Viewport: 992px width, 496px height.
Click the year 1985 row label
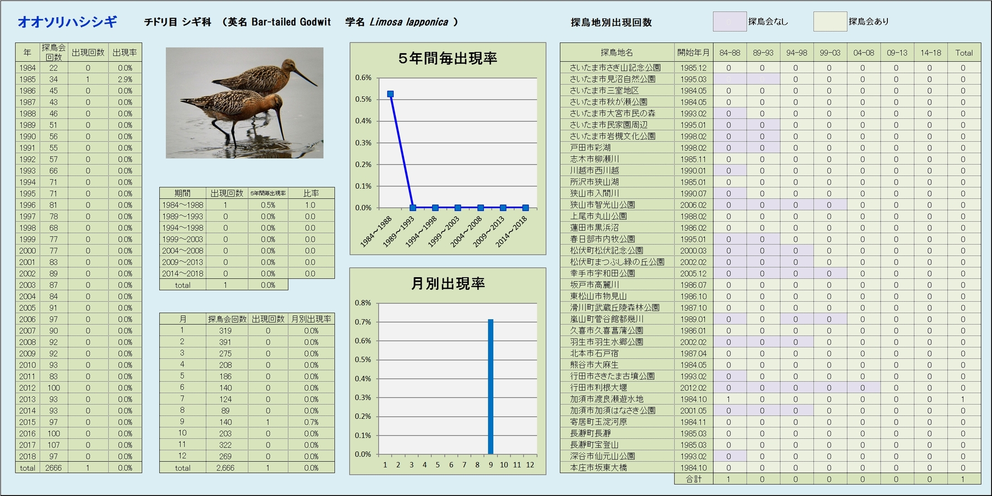click(27, 79)
